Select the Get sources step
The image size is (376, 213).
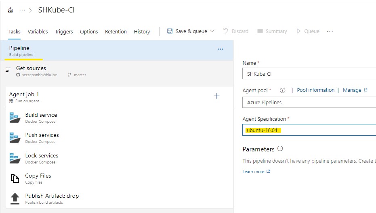click(117, 71)
